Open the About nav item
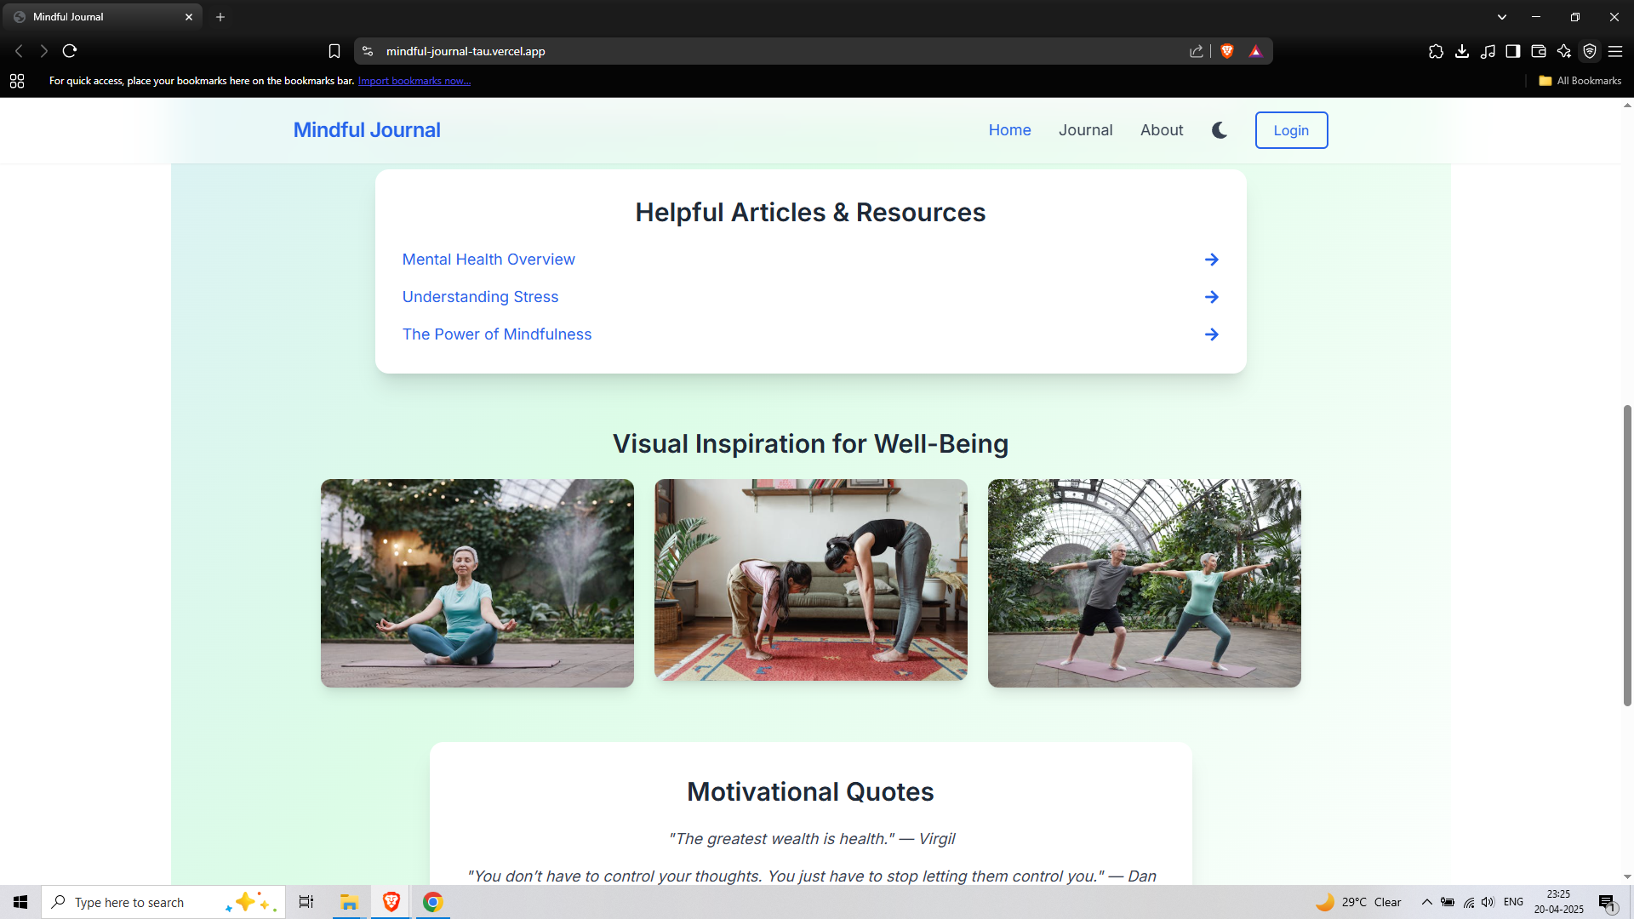Screen dimensions: 1634x919 click(1162, 130)
